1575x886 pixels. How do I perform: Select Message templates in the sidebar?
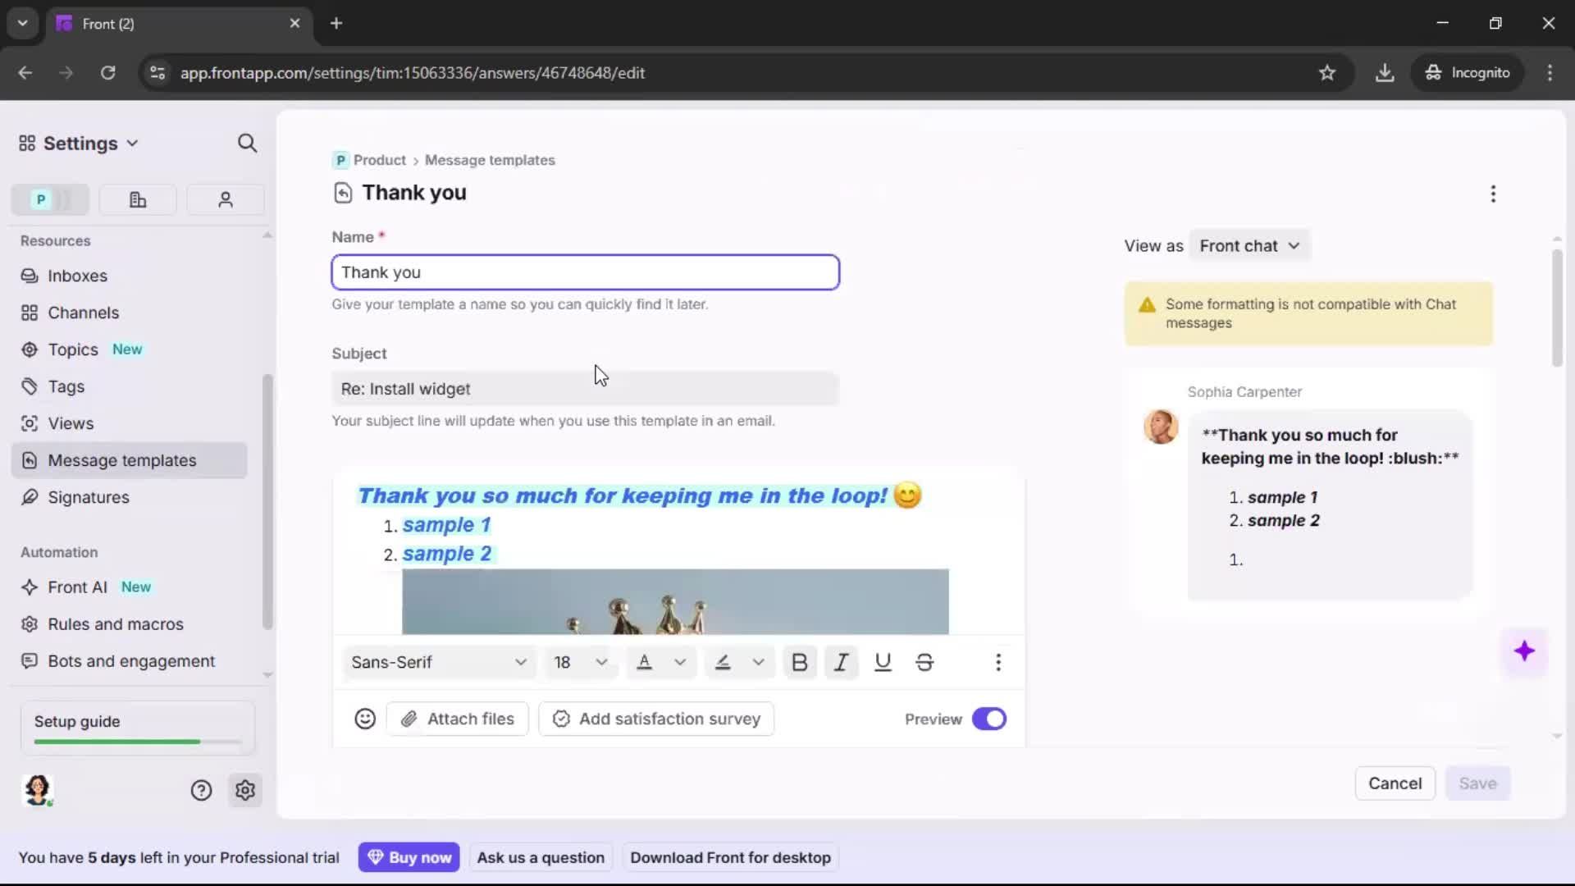121,460
